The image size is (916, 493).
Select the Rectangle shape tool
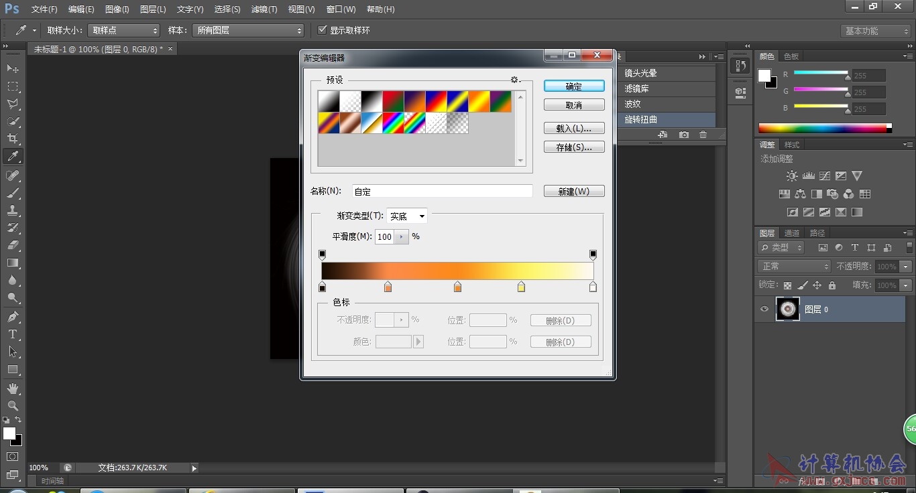pyautogui.click(x=13, y=369)
